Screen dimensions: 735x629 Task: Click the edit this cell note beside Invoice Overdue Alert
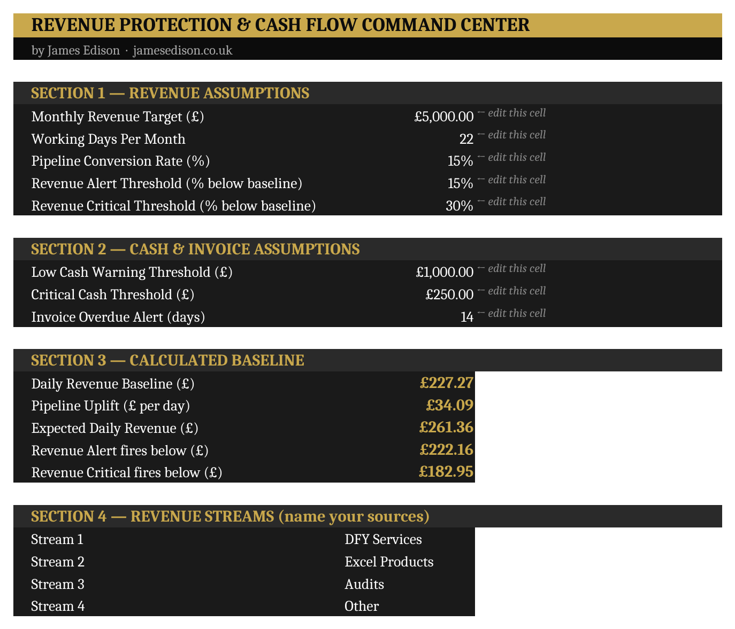click(x=511, y=313)
